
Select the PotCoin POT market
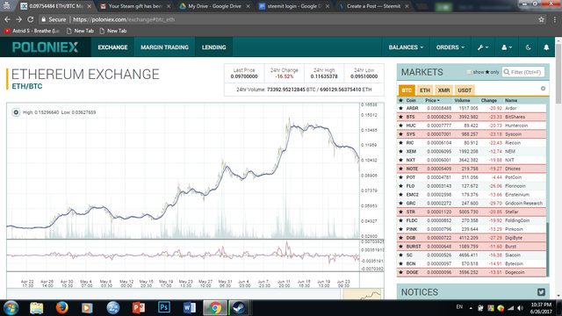click(x=472, y=177)
